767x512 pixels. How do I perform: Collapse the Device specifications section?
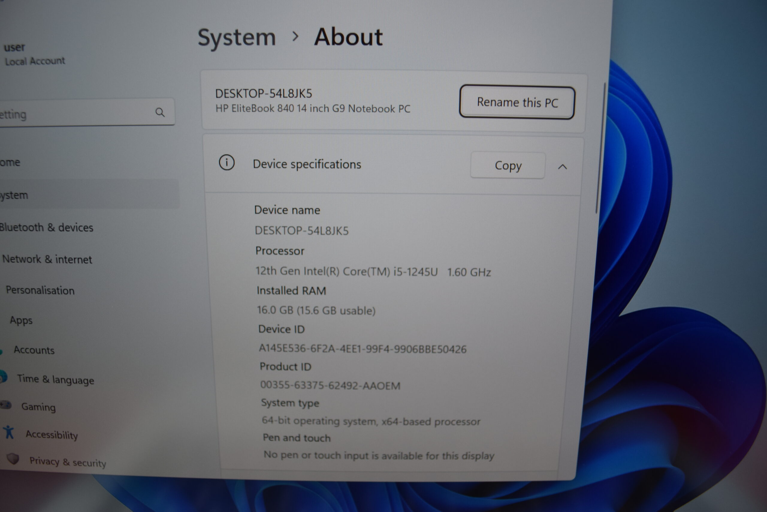[x=563, y=167]
